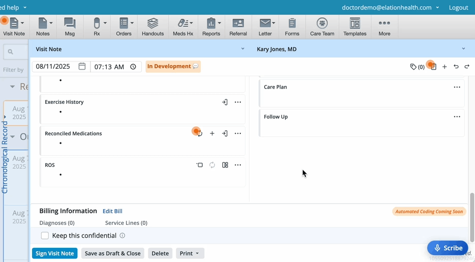This screenshot has height=262, width=475.
Task: Open the Orders dropdown arrow
Action: [x=132, y=23]
